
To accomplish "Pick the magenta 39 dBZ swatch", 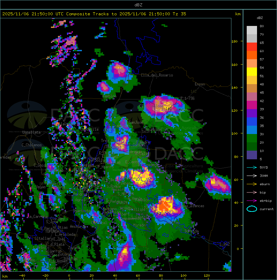I will tap(252, 105).
